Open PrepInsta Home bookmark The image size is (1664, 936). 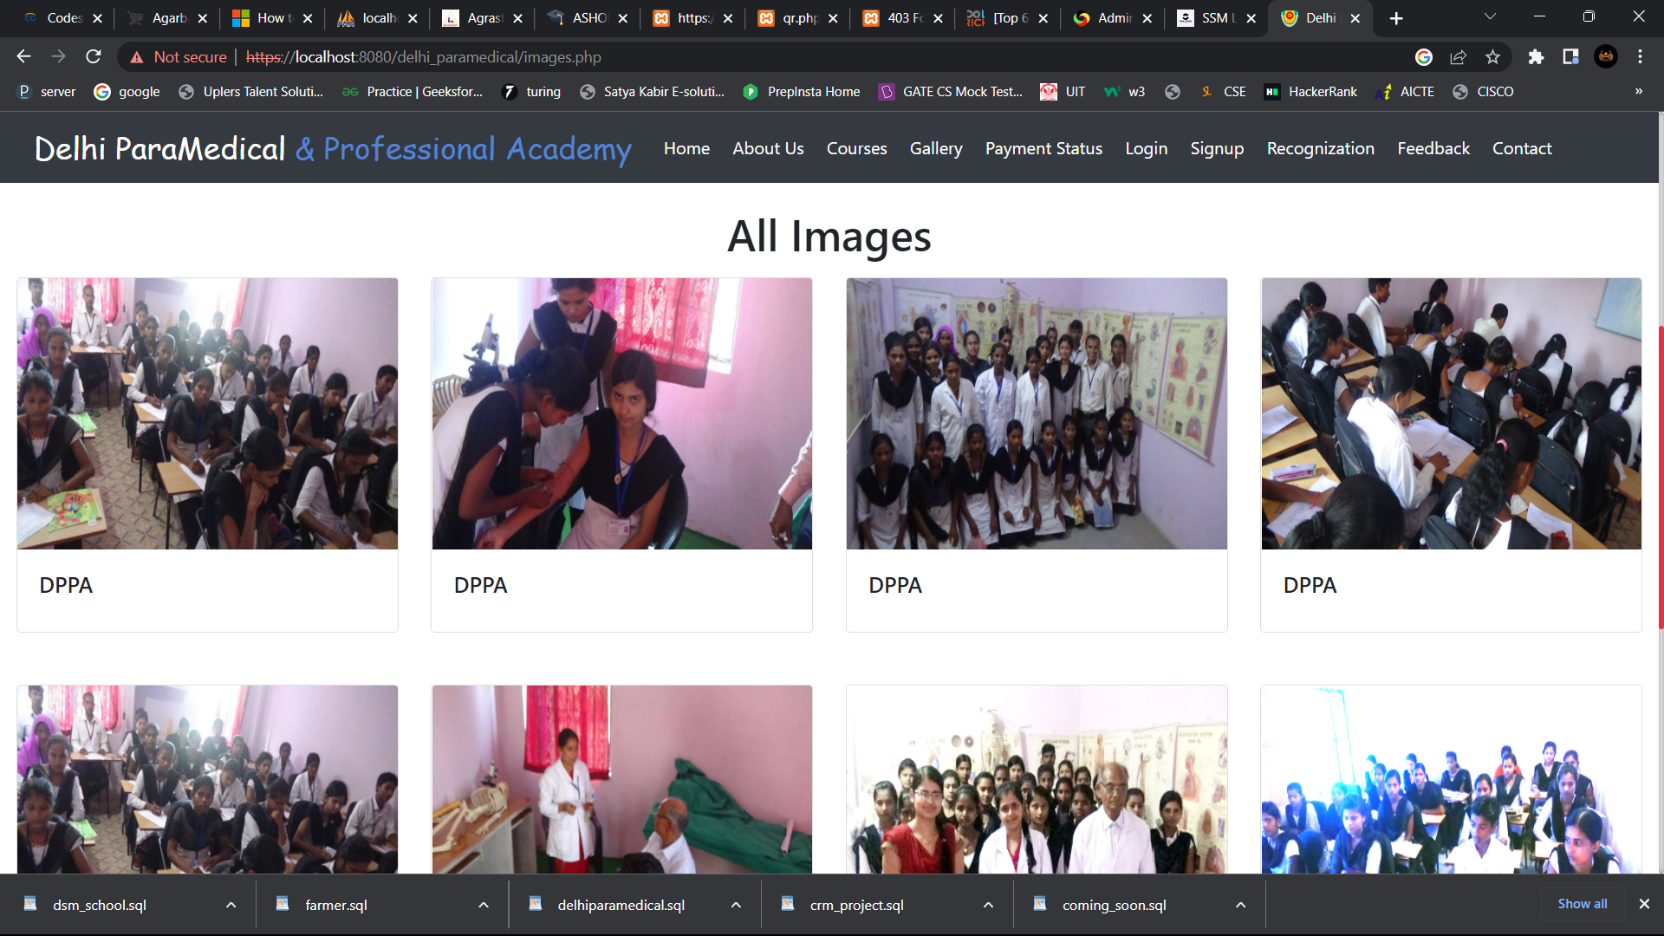pyautogui.click(x=802, y=91)
